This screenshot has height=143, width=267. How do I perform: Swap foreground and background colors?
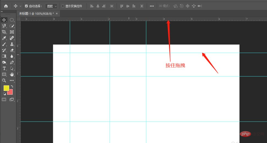[x=12, y=86]
